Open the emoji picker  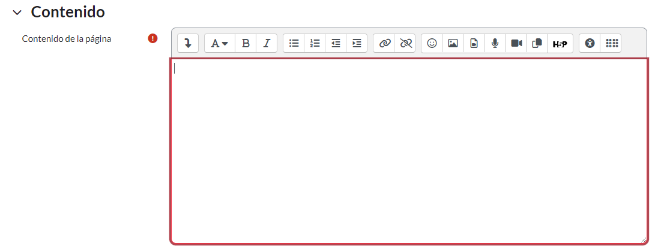point(432,43)
